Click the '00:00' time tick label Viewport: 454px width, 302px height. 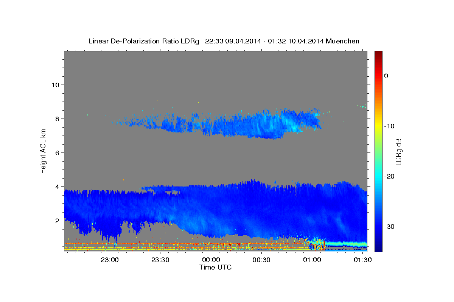tap(211, 260)
